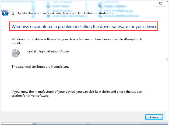This screenshot has width=169, height=125.
Task: Click 'The extended attributes are inconsistent' message
Action: [x=40, y=66]
